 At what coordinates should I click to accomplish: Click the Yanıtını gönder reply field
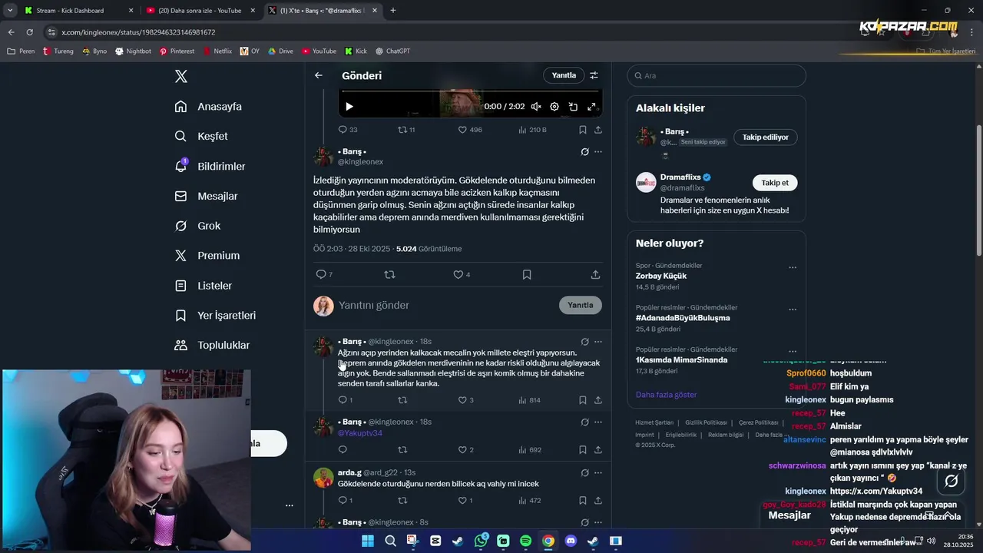point(445,306)
